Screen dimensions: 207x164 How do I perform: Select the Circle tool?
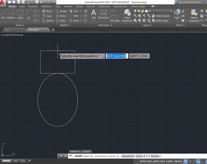[21, 14]
